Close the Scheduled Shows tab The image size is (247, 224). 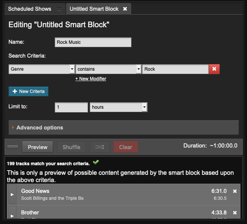(x=59, y=9)
